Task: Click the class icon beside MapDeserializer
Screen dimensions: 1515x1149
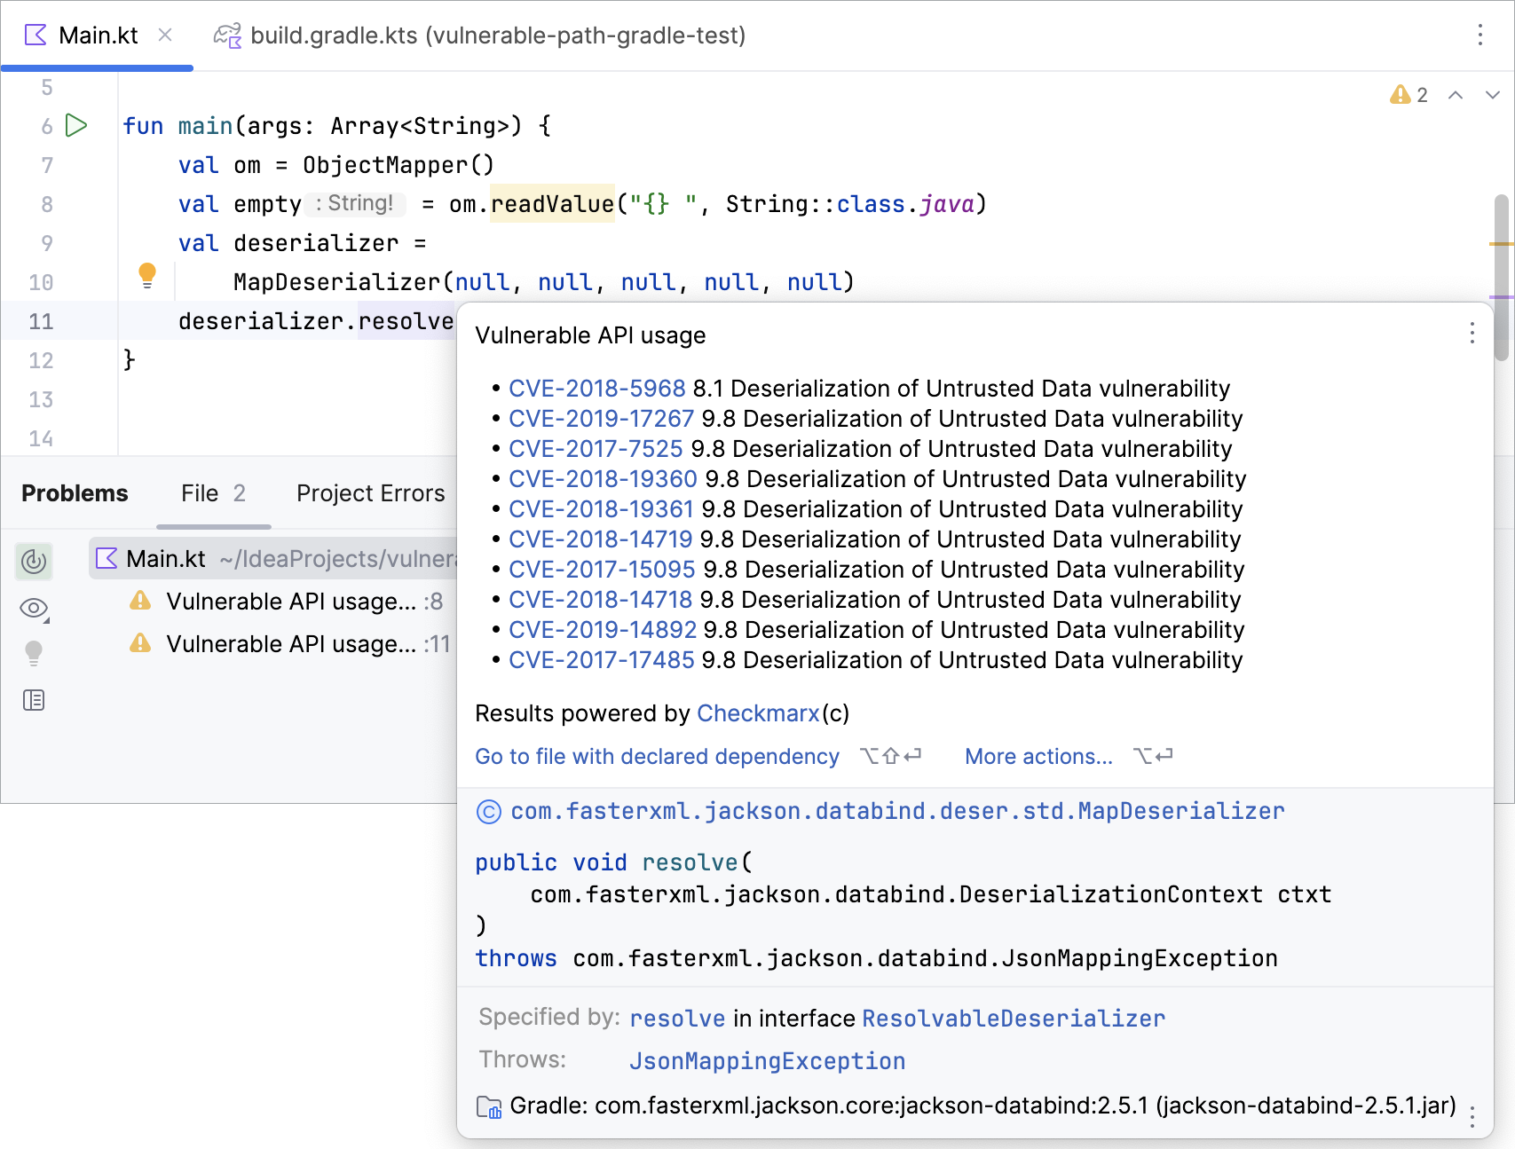Action: click(489, 812)
